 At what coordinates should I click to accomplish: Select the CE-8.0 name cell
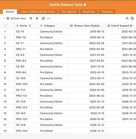26,55
